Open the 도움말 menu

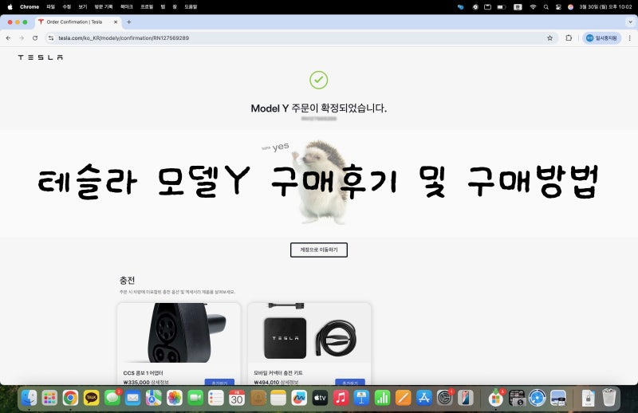tap(191, 7)
